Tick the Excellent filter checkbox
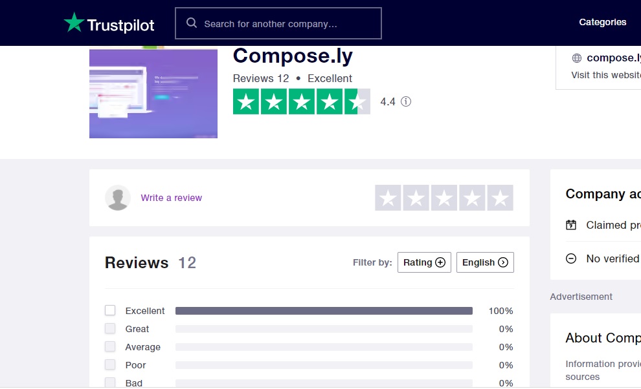Viewport: 641px width, 389px height. (x=110, y=310)
